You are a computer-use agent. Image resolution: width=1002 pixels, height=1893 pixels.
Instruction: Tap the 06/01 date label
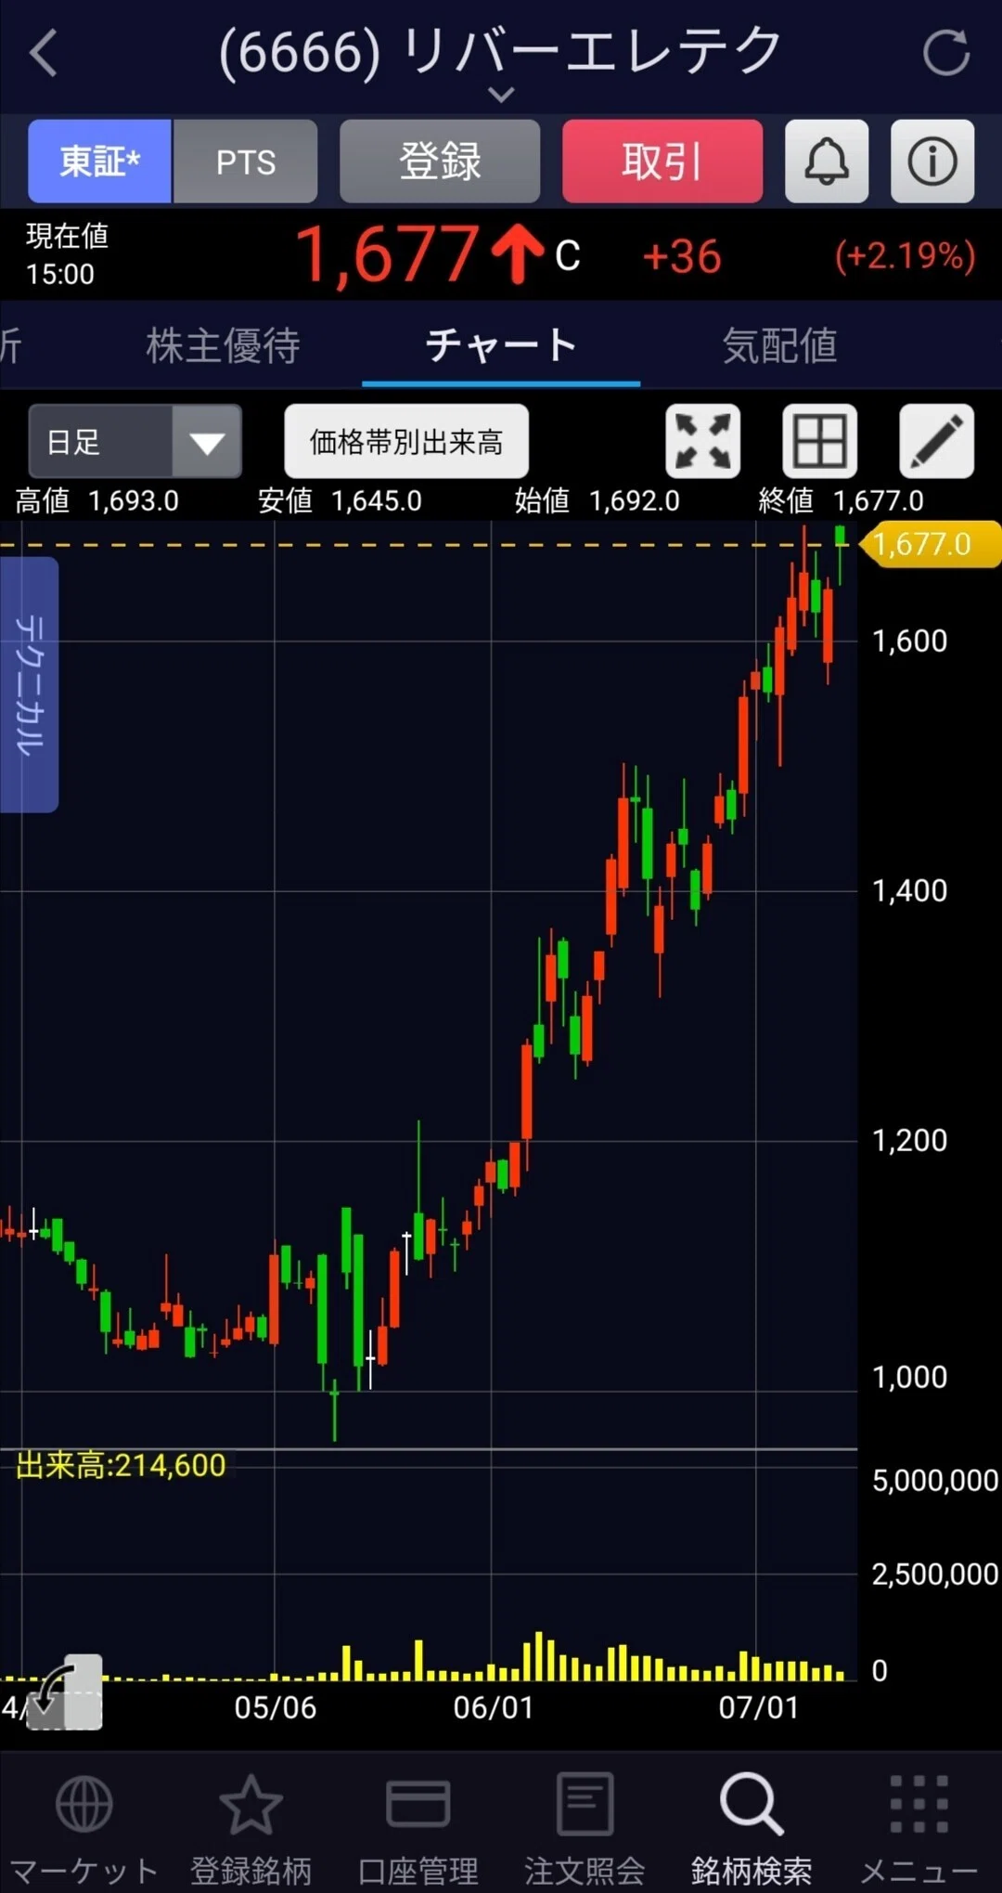[494, 1707]
